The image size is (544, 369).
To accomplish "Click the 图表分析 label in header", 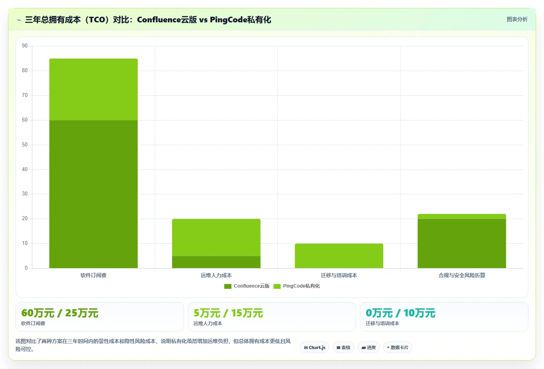I will click(x=517, y=19).
